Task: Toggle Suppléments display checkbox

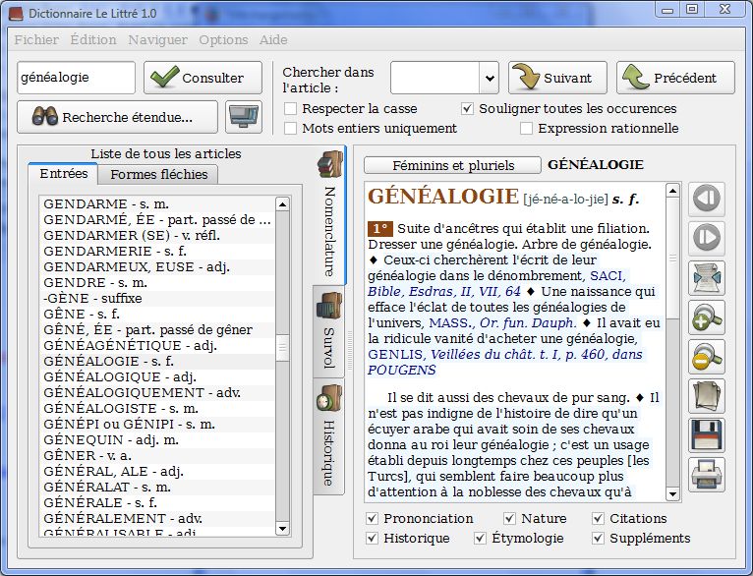Action: [x=598, y=538]
